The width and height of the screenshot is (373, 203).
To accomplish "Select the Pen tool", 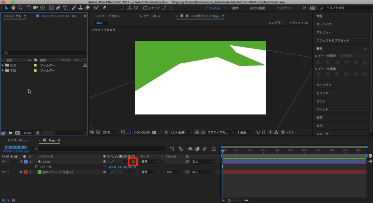I will pos(58,8).
